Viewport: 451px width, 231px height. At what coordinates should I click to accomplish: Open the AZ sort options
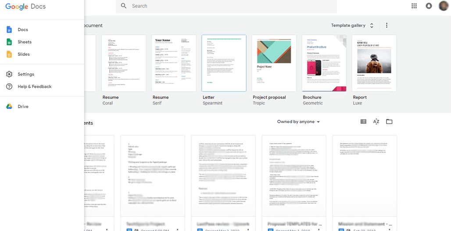click(376, 122)
